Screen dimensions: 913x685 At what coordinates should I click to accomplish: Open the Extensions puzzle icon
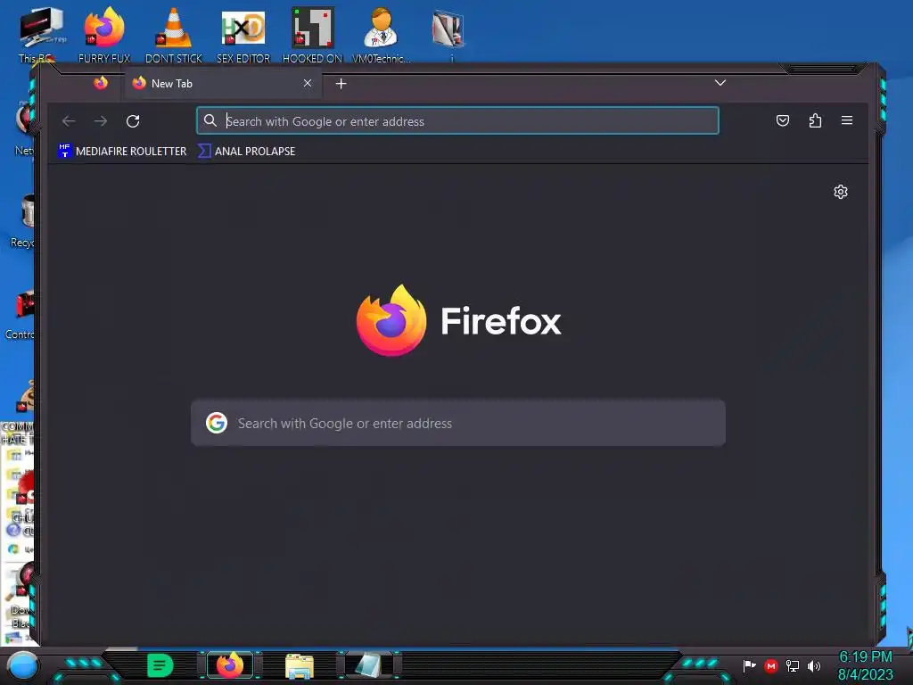pyautogui.click(x=815, y=120)
